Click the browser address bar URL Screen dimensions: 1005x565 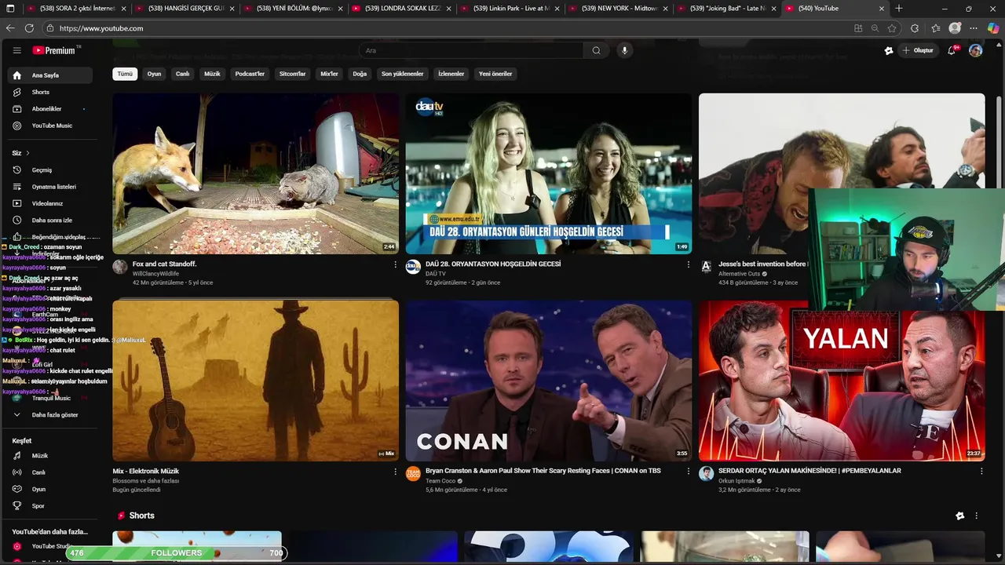pos(101,28)
